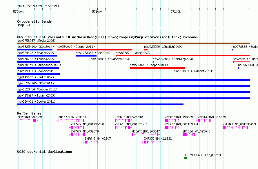Select the %ID:93.8632|Length:1988 label
This screenshot has height=169, width=258.
click(204, 155)
